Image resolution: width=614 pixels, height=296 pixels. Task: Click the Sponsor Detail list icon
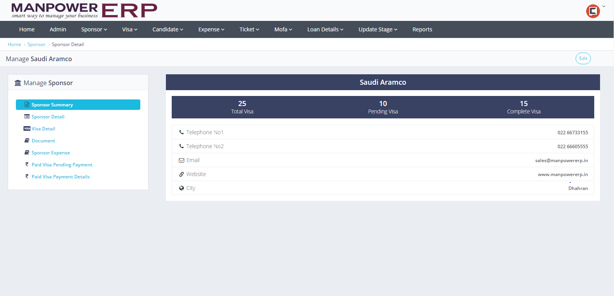[x=27, y=116]
